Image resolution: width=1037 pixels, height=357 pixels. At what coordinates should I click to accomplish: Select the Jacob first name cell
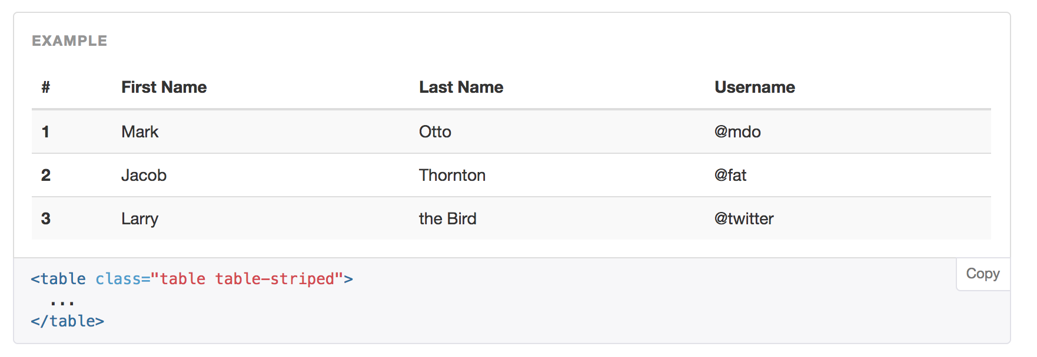click(144, 175)
